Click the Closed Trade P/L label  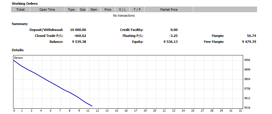coord(49,36)
